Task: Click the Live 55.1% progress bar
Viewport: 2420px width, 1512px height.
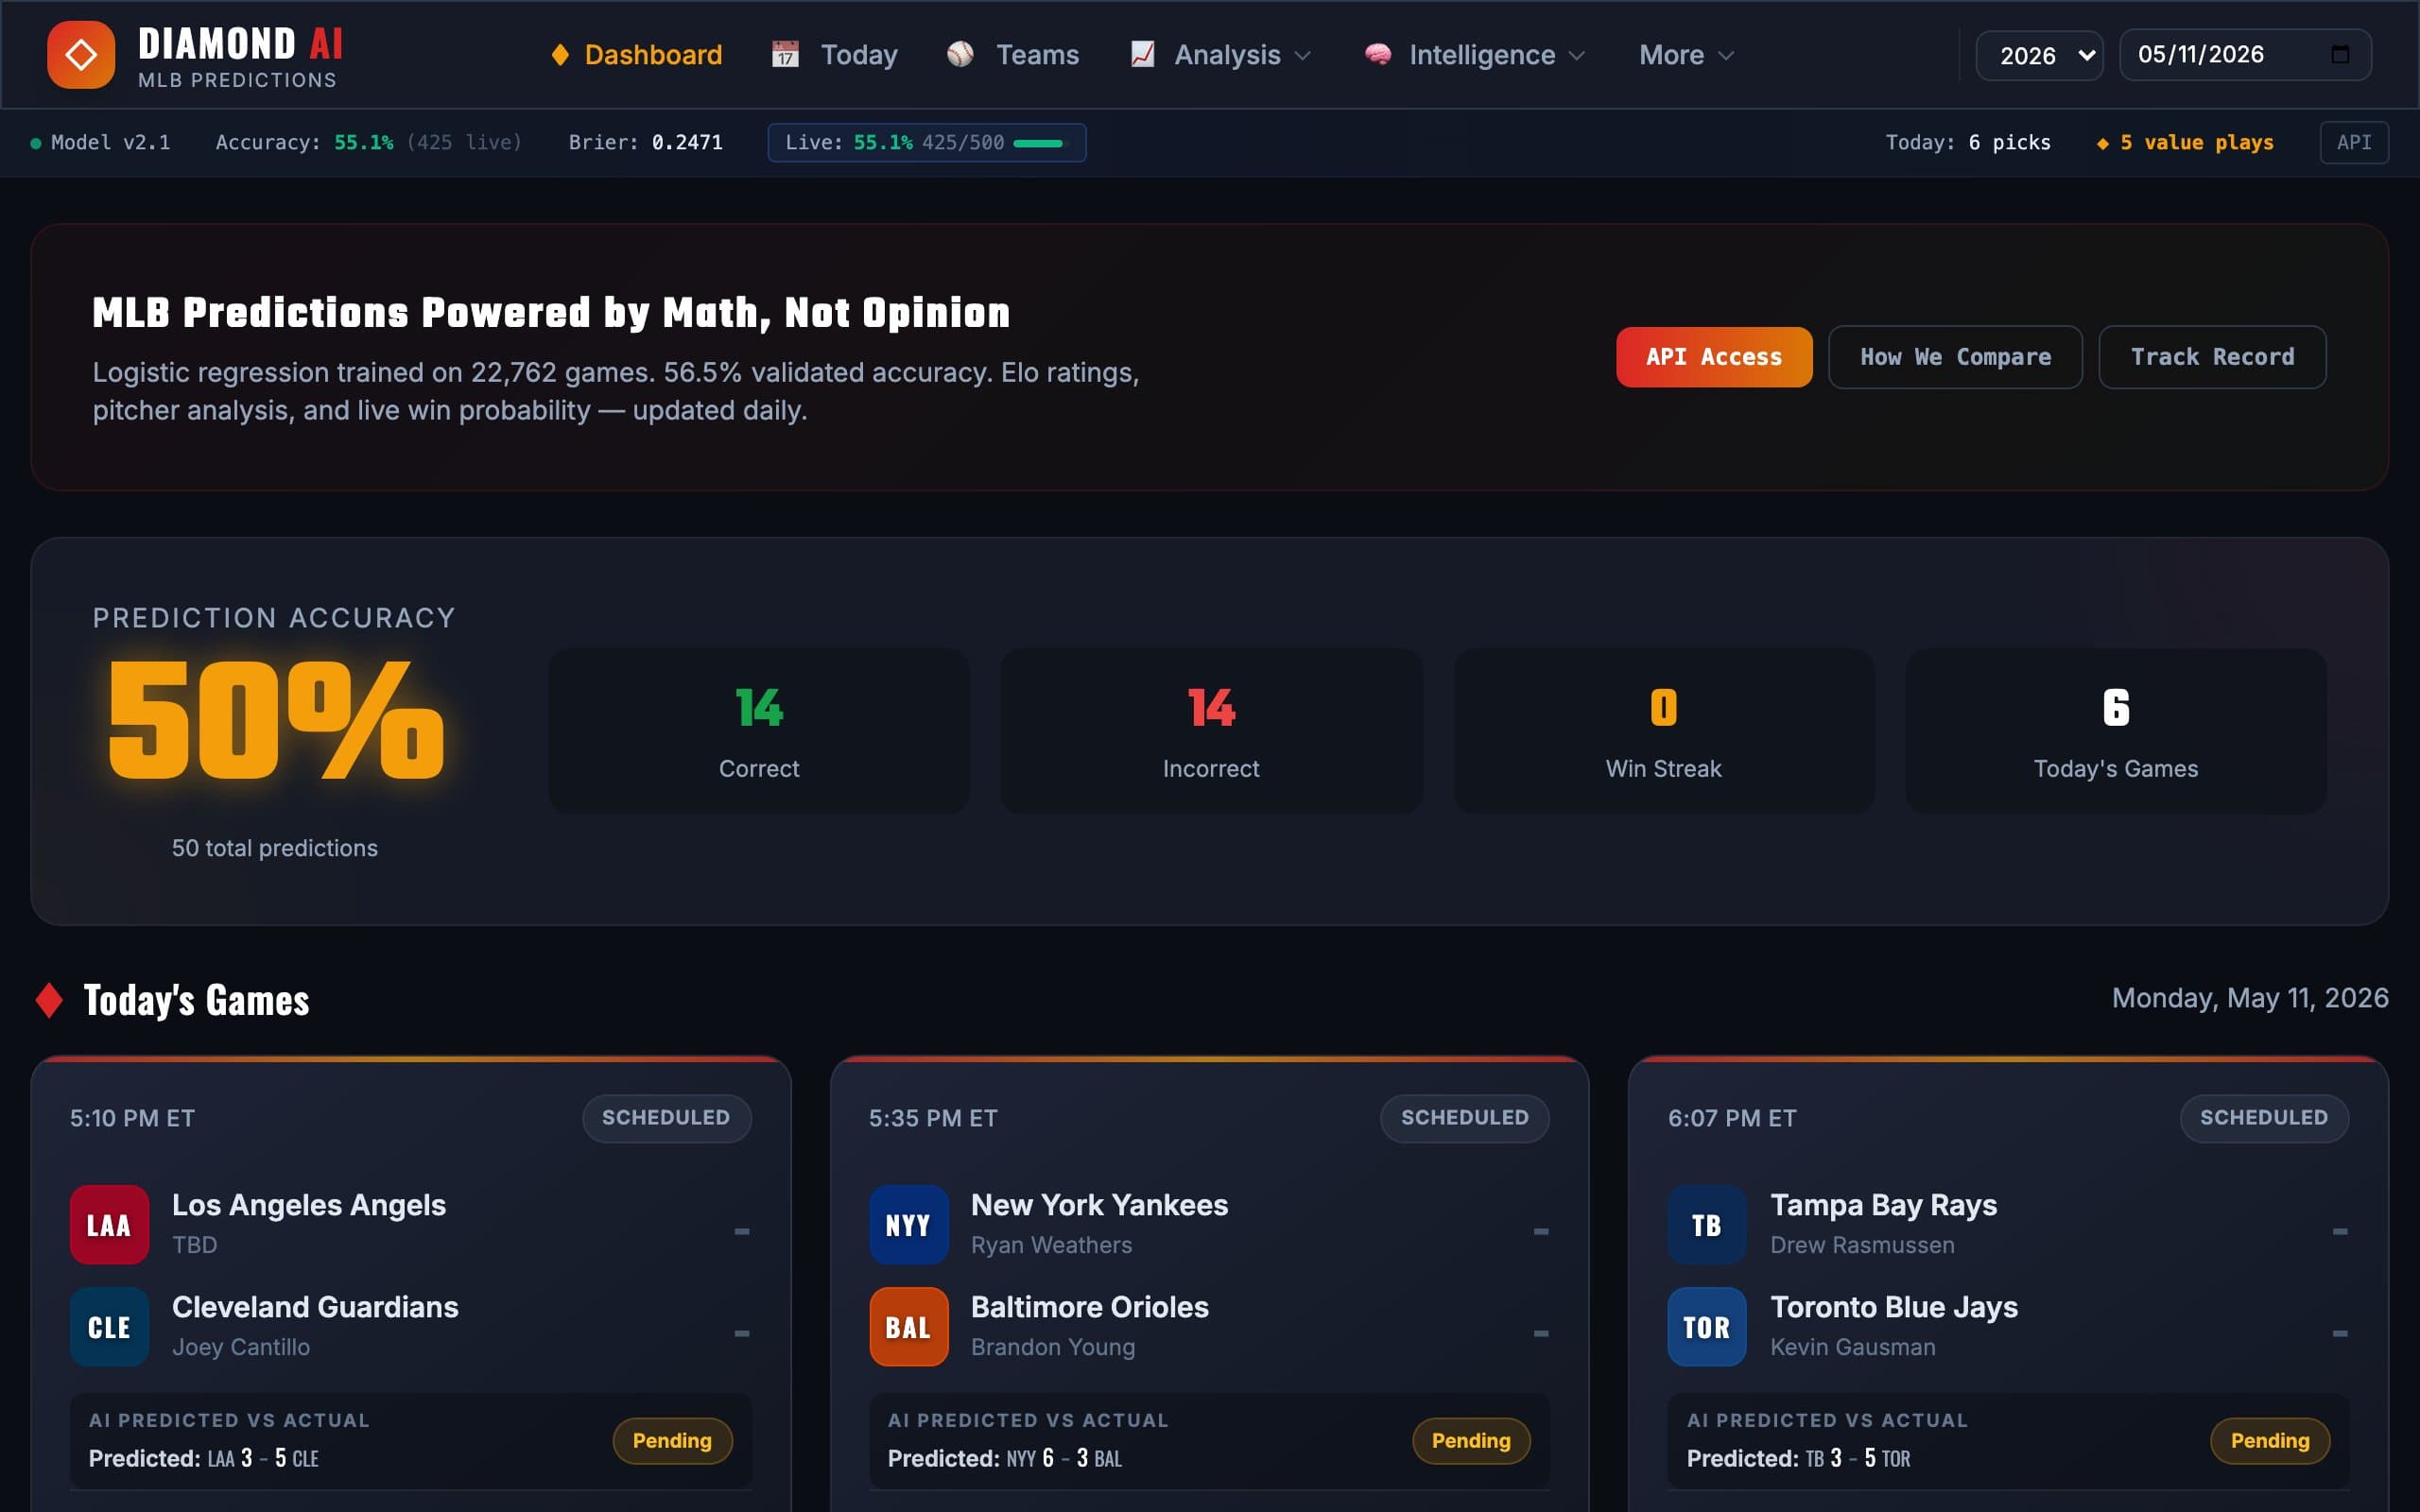Action: coord(1040,143)
